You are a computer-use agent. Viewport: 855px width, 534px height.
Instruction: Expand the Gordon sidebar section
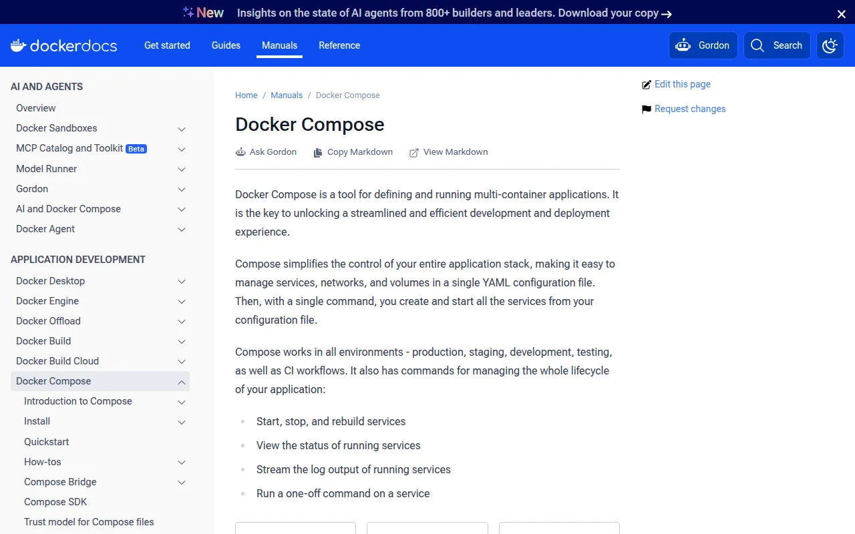point(182,190)
